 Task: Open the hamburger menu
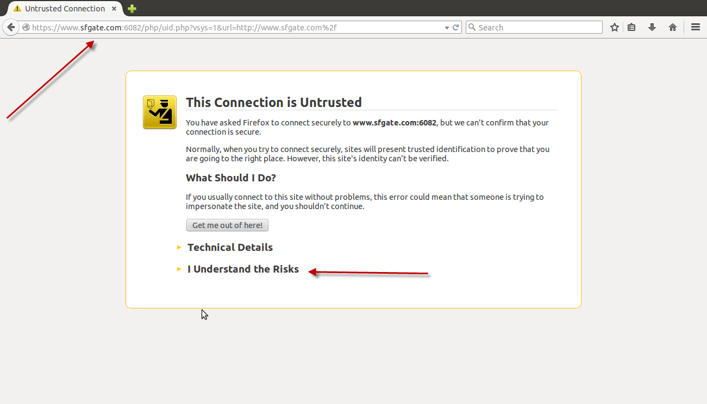[696, 27]
